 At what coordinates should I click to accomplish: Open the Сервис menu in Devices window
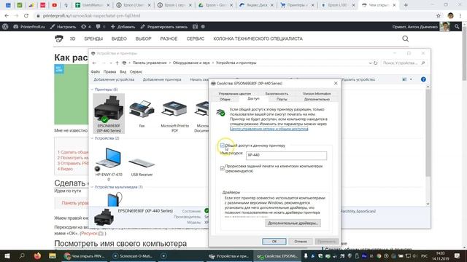click(136, 72)
